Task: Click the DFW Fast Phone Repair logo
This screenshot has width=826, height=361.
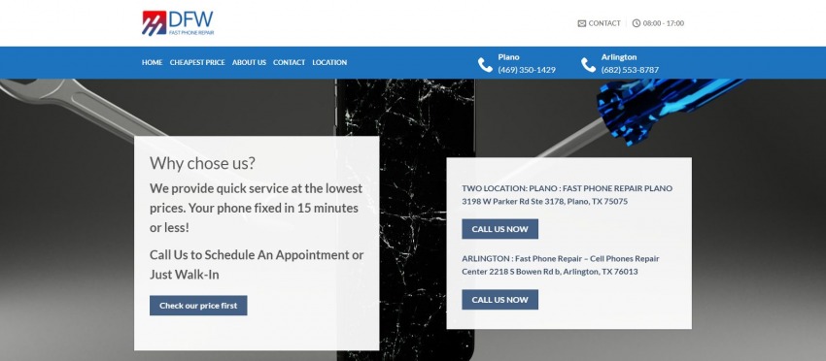Action: click(x=178, y=23)
